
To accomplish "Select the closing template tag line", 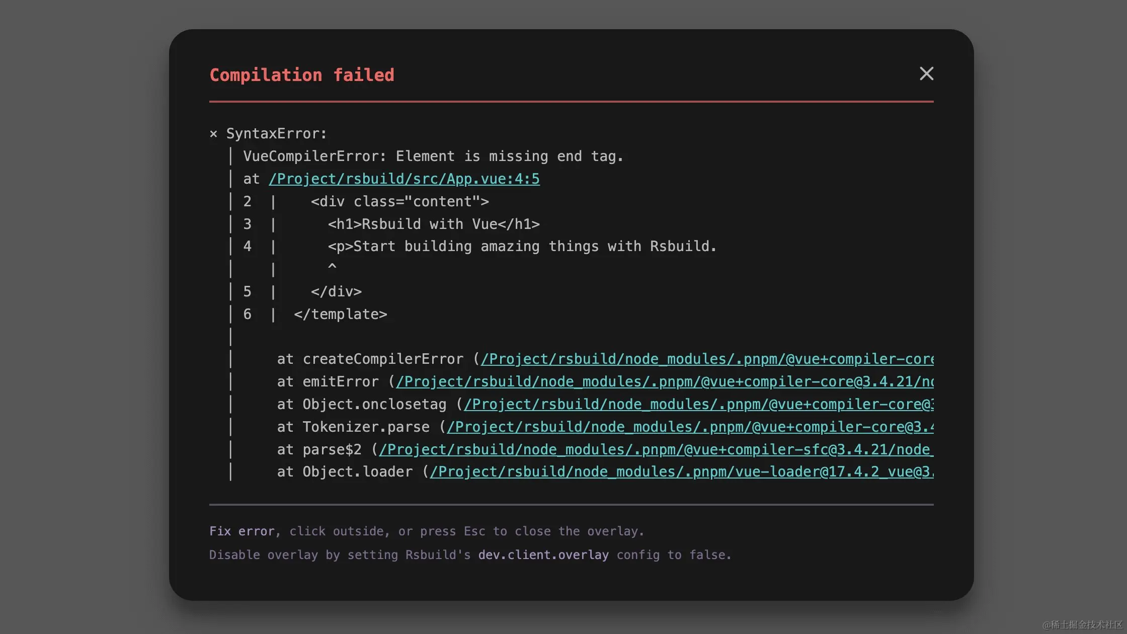I will click(340, 314).
